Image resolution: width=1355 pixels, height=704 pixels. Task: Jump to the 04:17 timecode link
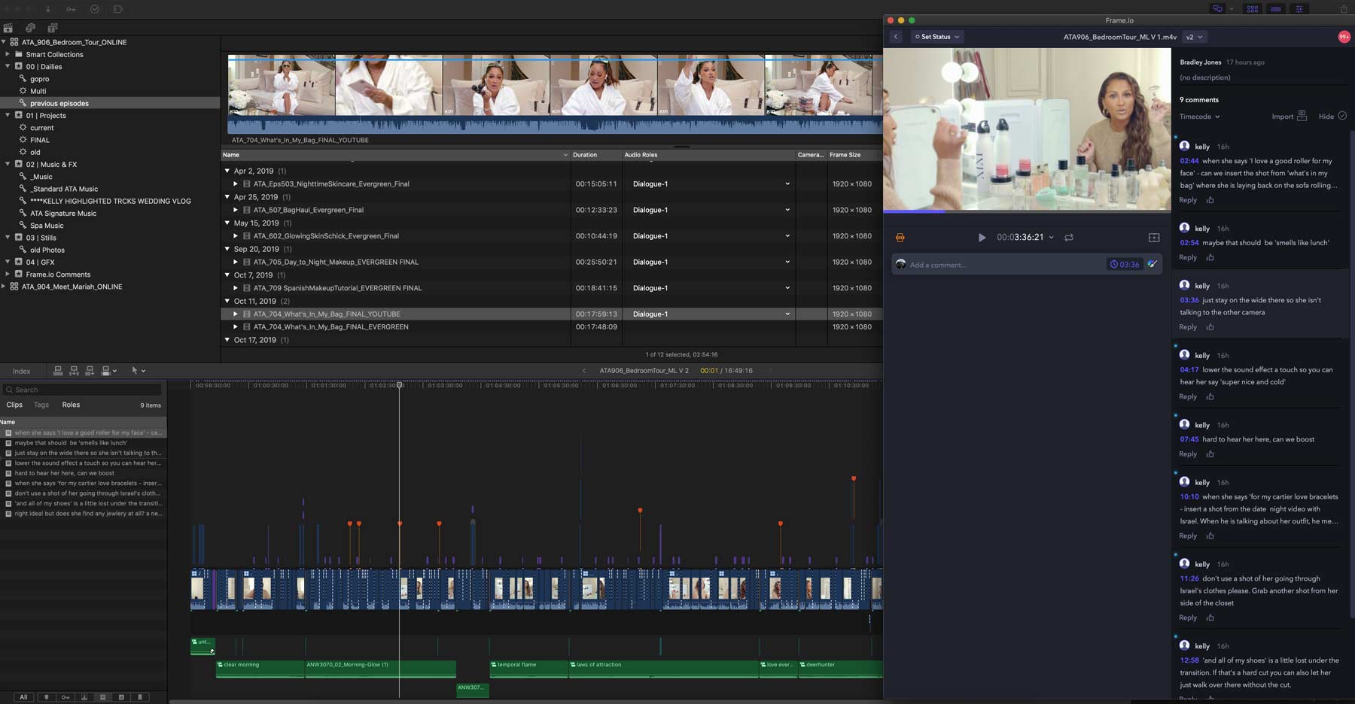pyautogui.click(x=1189, y=370)
